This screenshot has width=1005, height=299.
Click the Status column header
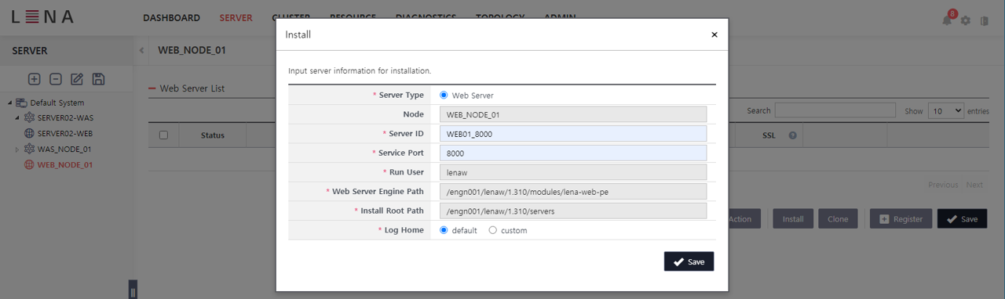213,135
